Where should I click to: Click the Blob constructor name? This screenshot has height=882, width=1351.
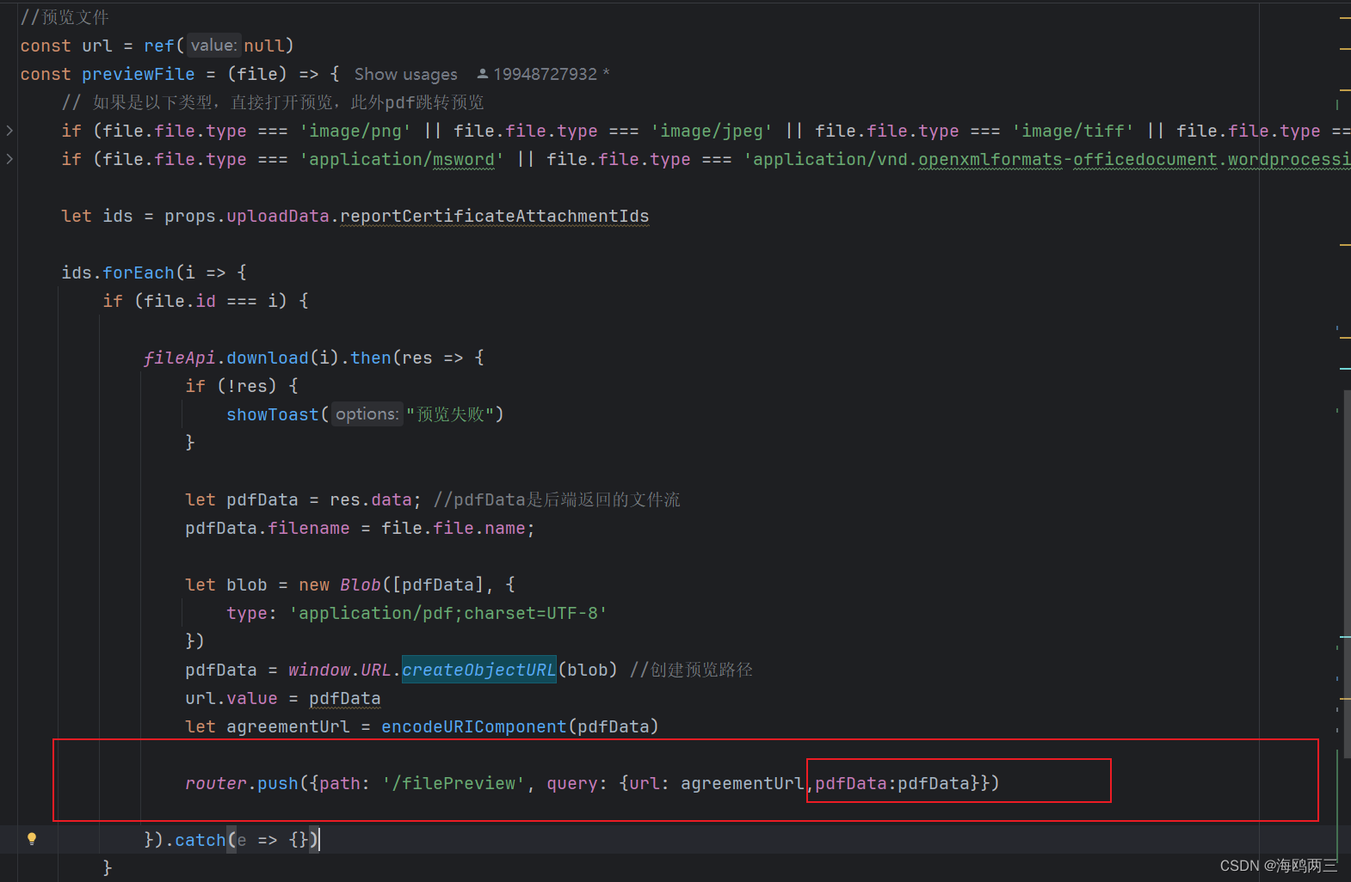click(360, 585)
